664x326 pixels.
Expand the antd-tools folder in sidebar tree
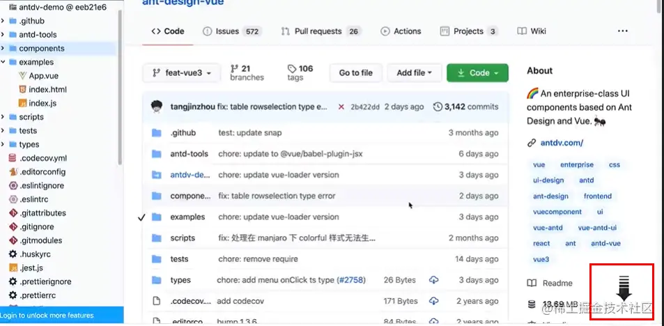3,34
